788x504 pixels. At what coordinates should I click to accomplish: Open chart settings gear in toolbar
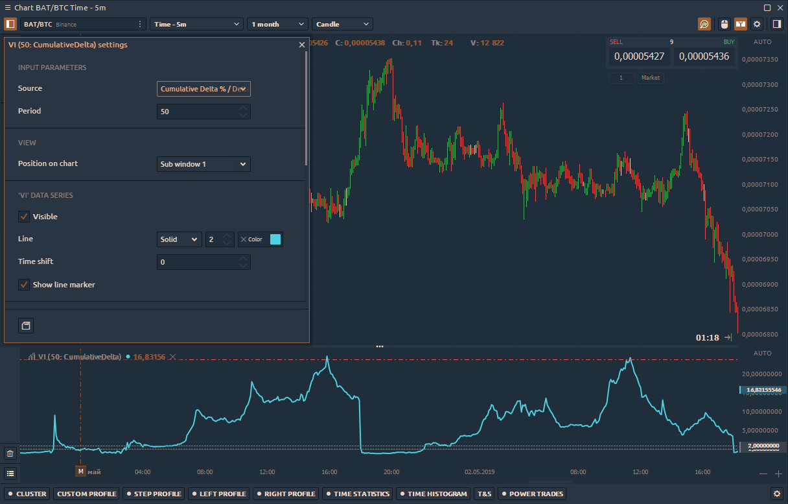point(756,24)
